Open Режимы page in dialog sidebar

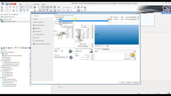click(x=35, y=19)
